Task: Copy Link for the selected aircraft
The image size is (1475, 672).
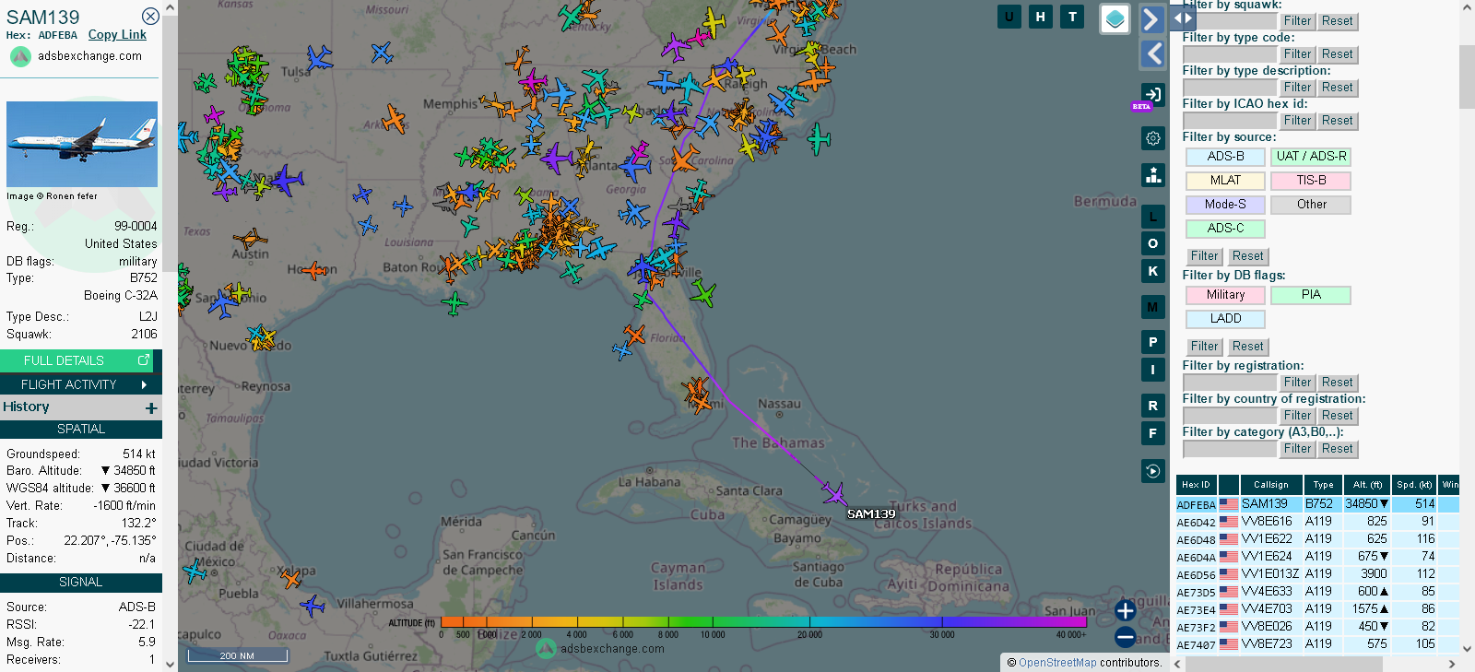Action: pyautogui.click(x=117, y=35)
